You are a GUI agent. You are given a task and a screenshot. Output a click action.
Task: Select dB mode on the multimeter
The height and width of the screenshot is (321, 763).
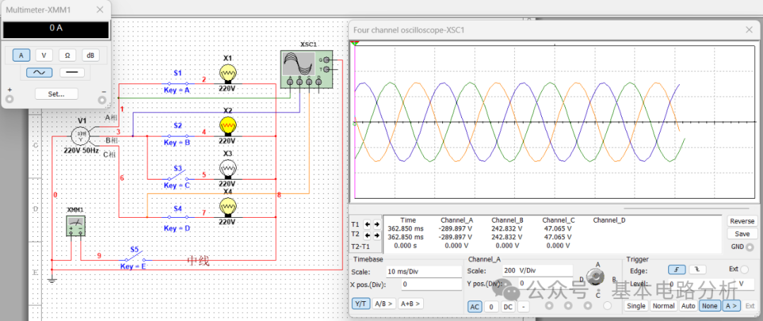tap(90, 56)
